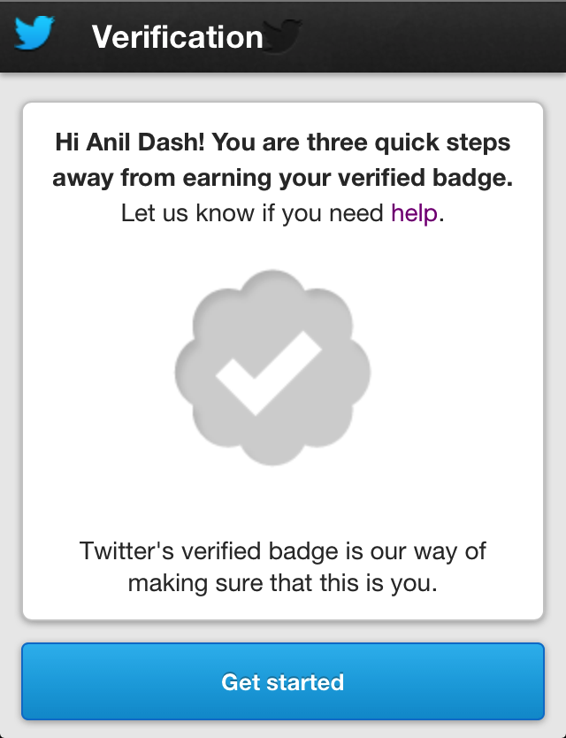Viewport: 566px width, 738px height.
Task: Click the sentence about Twitter's verified badge
Action: [283, 550]
